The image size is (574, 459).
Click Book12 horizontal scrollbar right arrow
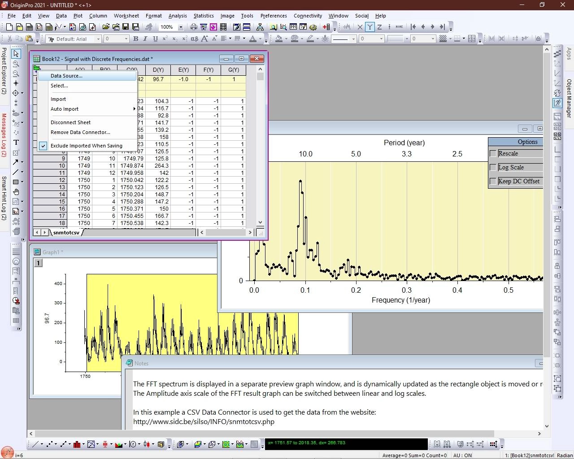(250, 232)
